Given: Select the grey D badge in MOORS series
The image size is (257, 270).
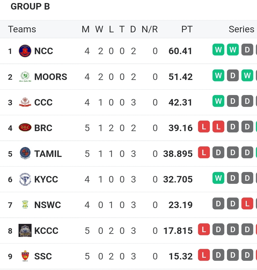Looking at the screenshot, I should pos(233,75).
